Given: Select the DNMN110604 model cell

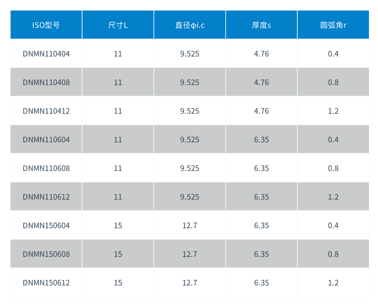Looking at the screenshot, I should click(46, 139).
